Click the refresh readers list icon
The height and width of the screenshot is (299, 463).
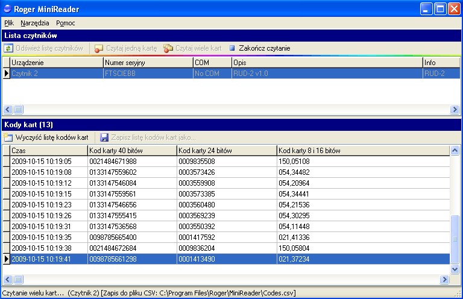click(8, 48)
